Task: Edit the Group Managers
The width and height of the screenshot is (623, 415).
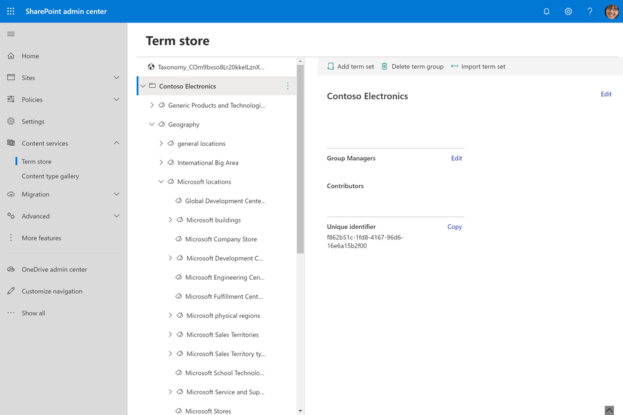Action: point(456,158)
